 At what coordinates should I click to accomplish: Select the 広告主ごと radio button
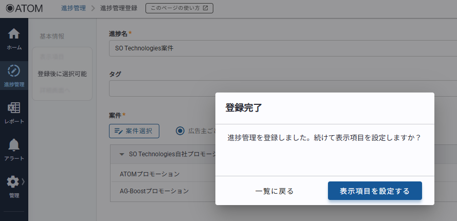point(180,131)
